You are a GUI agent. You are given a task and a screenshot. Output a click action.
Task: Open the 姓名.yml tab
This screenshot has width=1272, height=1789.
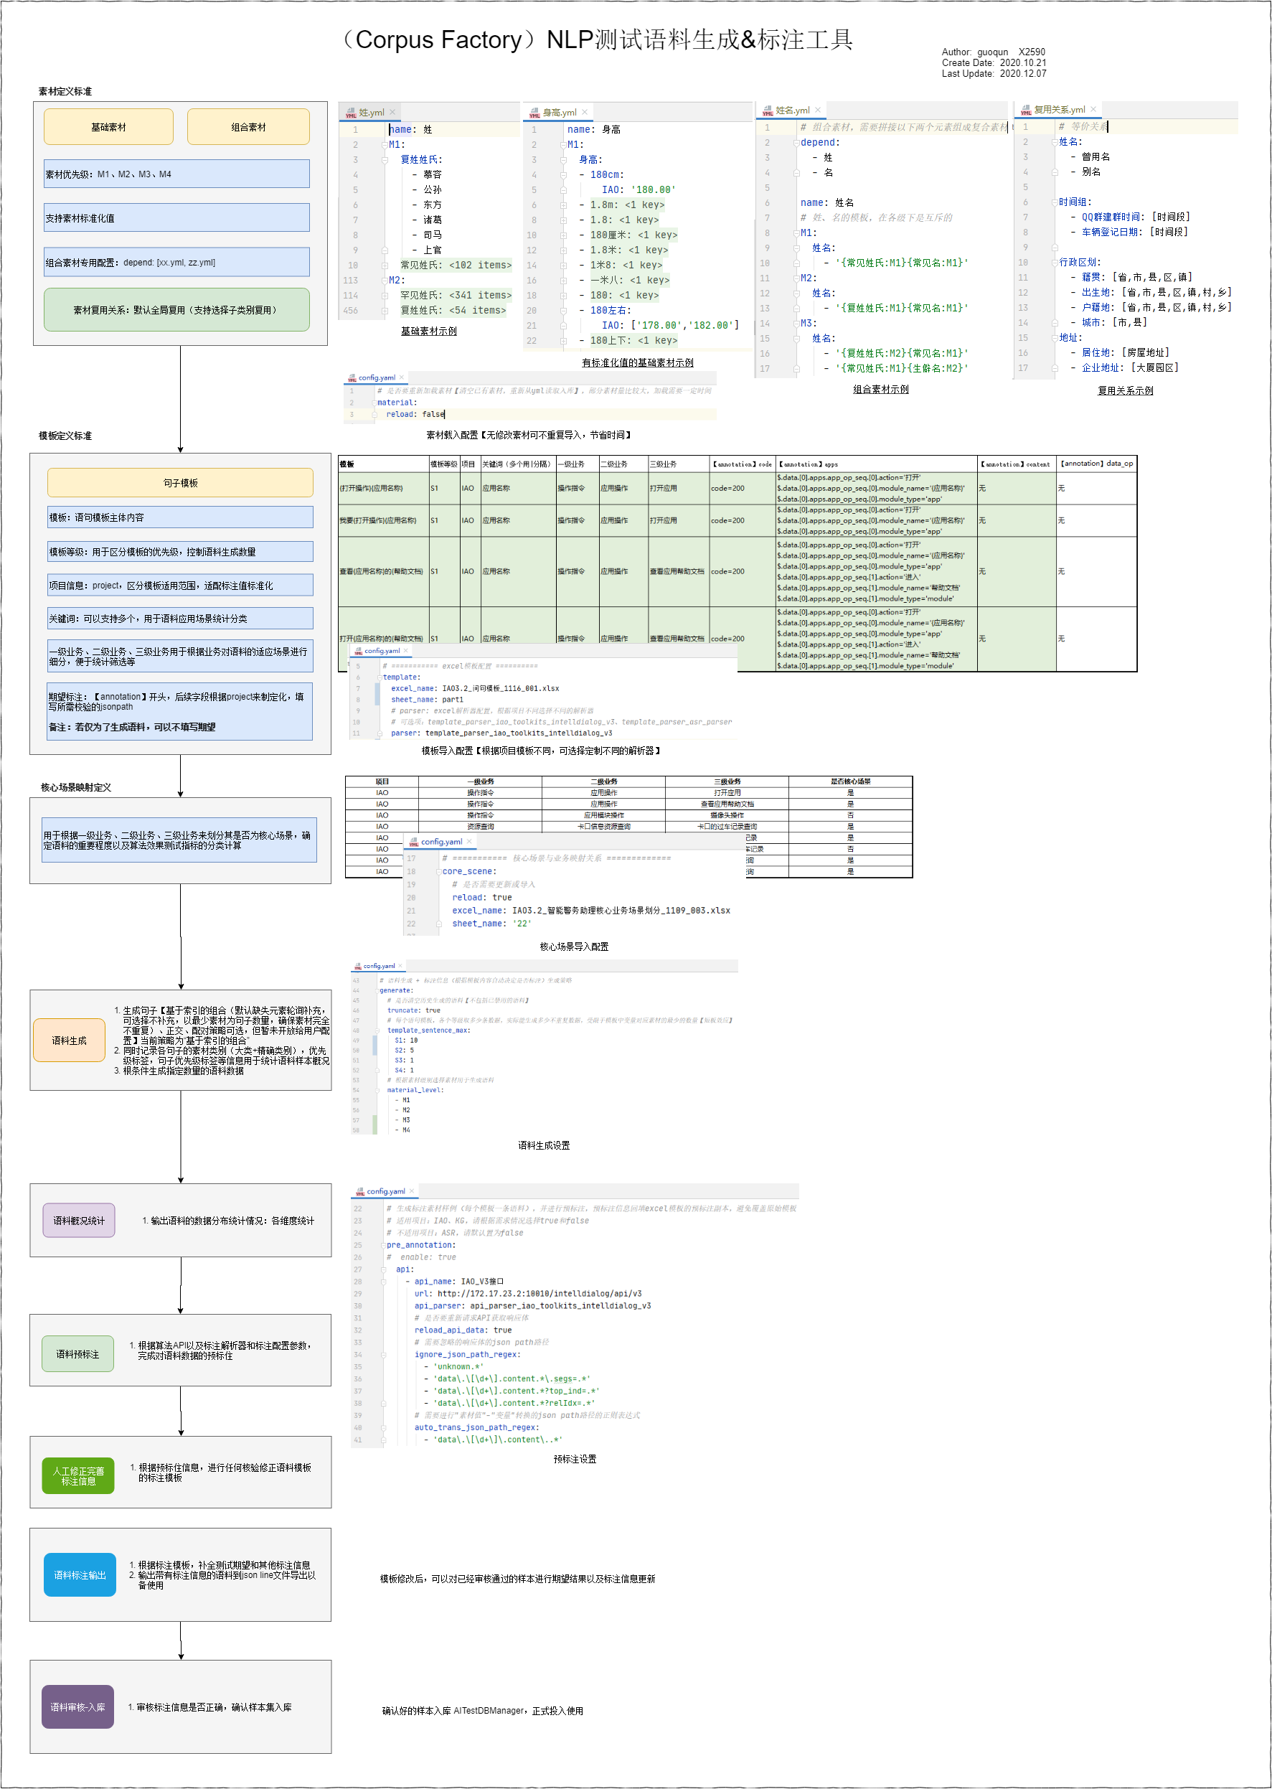[x=793, y=111]
